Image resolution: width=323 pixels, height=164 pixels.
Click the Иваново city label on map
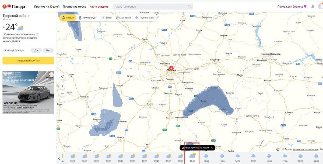pos(223,35)
